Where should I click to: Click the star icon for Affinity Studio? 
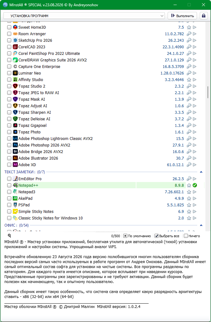click(x=189, y=80)
